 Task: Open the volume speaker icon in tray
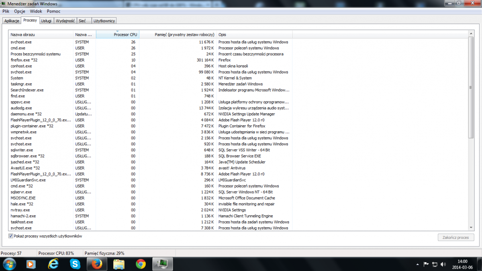[443, 264]
